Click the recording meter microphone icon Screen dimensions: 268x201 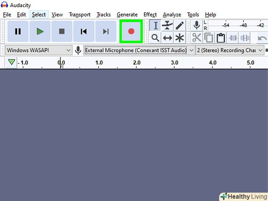click(x=197, y=25)
